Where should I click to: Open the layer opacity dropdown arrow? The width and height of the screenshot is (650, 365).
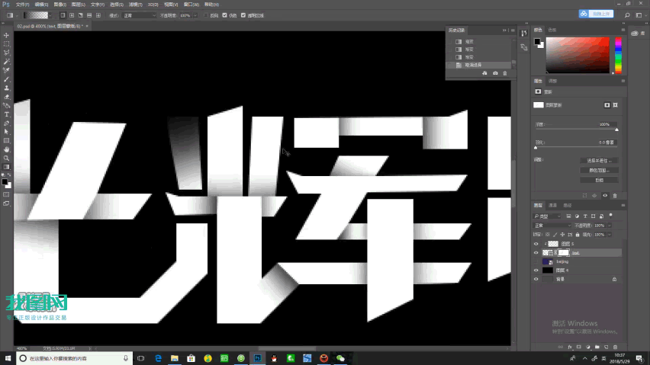pyautogui.click(x=610, y=226)
